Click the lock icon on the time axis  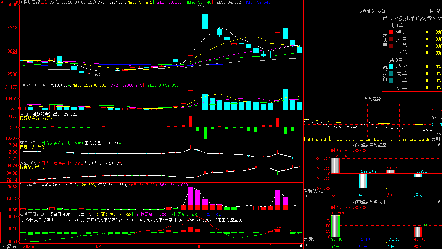click(301, 246)
